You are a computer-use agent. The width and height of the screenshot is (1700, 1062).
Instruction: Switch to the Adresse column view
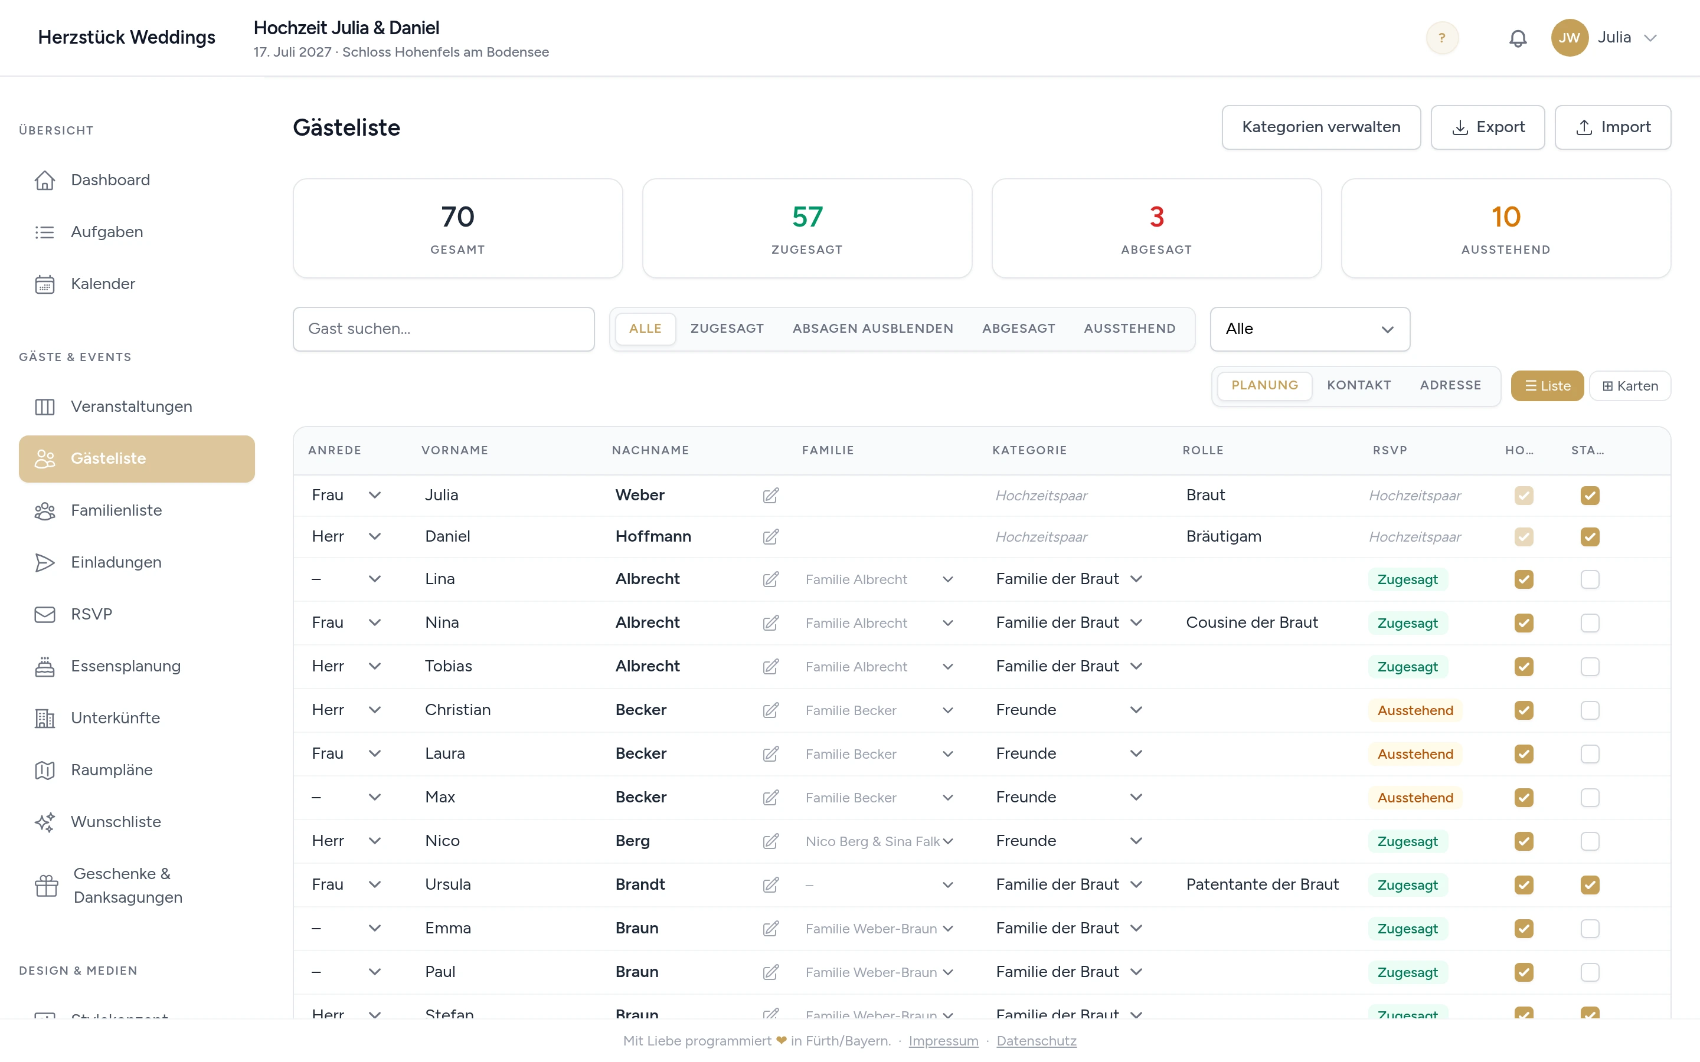coord(1450,386)
